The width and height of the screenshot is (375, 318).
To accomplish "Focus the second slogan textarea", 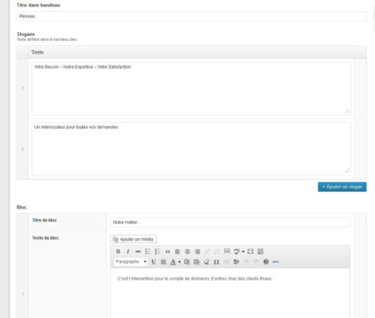I will coord(191,149).
